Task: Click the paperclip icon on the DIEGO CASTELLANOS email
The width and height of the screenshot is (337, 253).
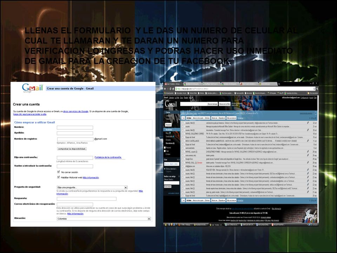Action: pos(308,141)
